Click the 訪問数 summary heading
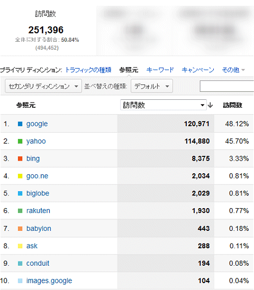Viewport: 254px width, 290px height. (x=46, y=14)
